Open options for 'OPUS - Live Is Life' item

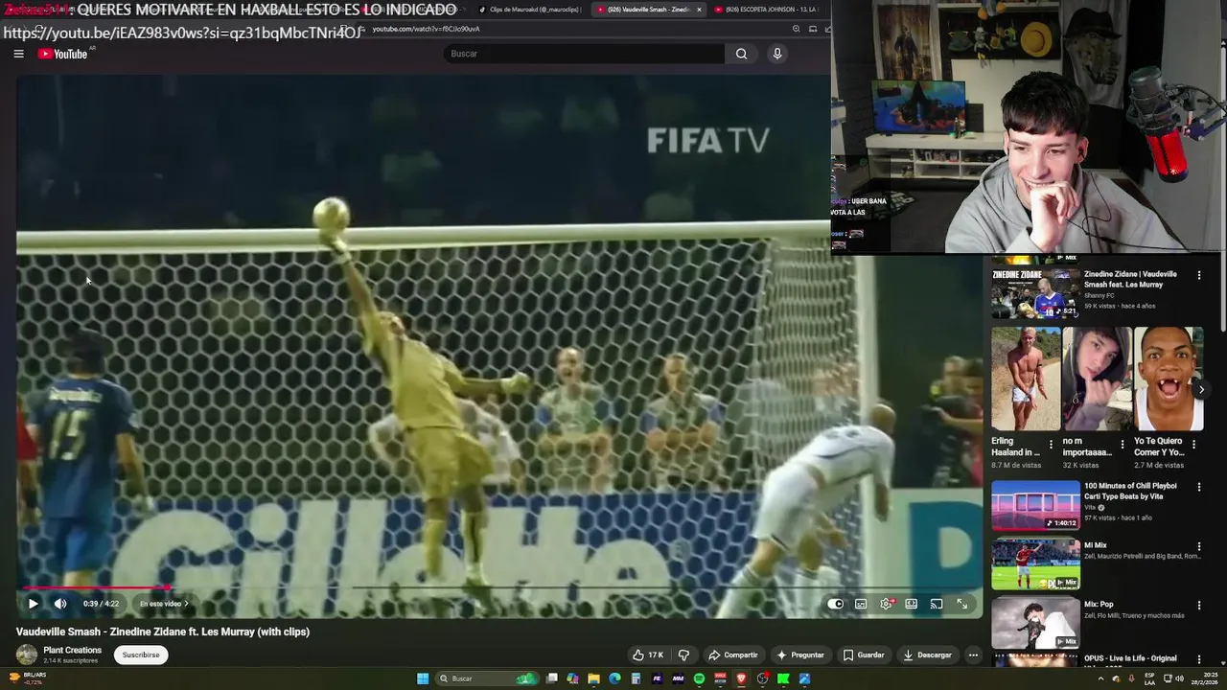[1198, 659]
